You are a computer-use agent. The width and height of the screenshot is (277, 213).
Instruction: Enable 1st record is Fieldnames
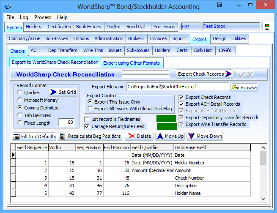click(x=87, y=119)
